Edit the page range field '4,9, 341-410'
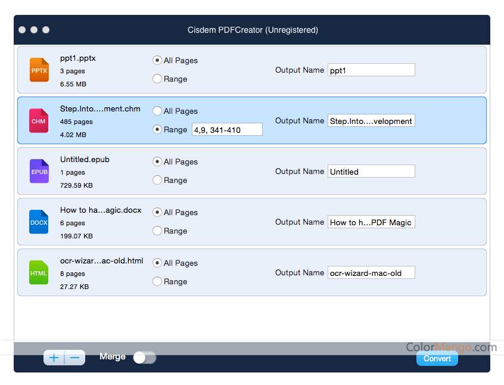The width and height of the screenshot is (504, 385). pos(227,129)
